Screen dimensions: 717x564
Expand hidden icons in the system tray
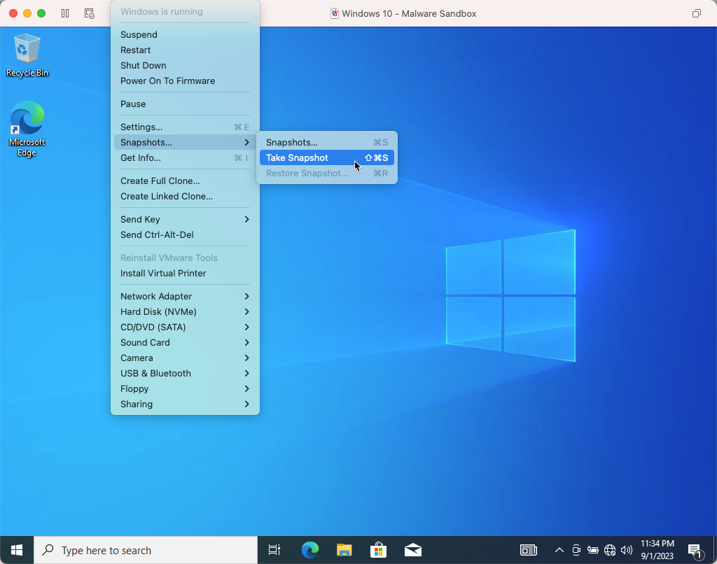coord(559,550)
